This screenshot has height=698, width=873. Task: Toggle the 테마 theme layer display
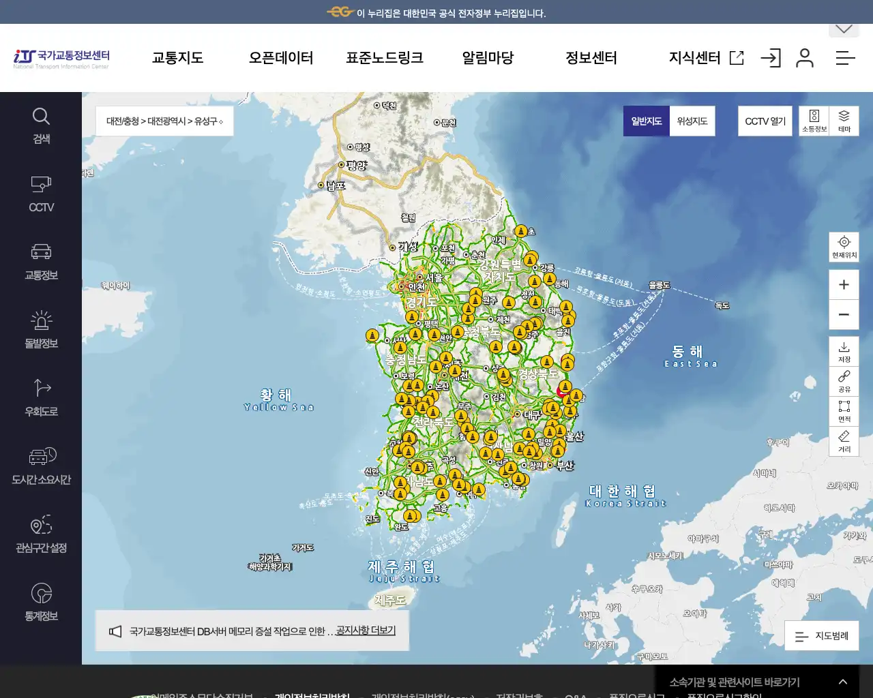pyautogui.click(x=846, y=121)
